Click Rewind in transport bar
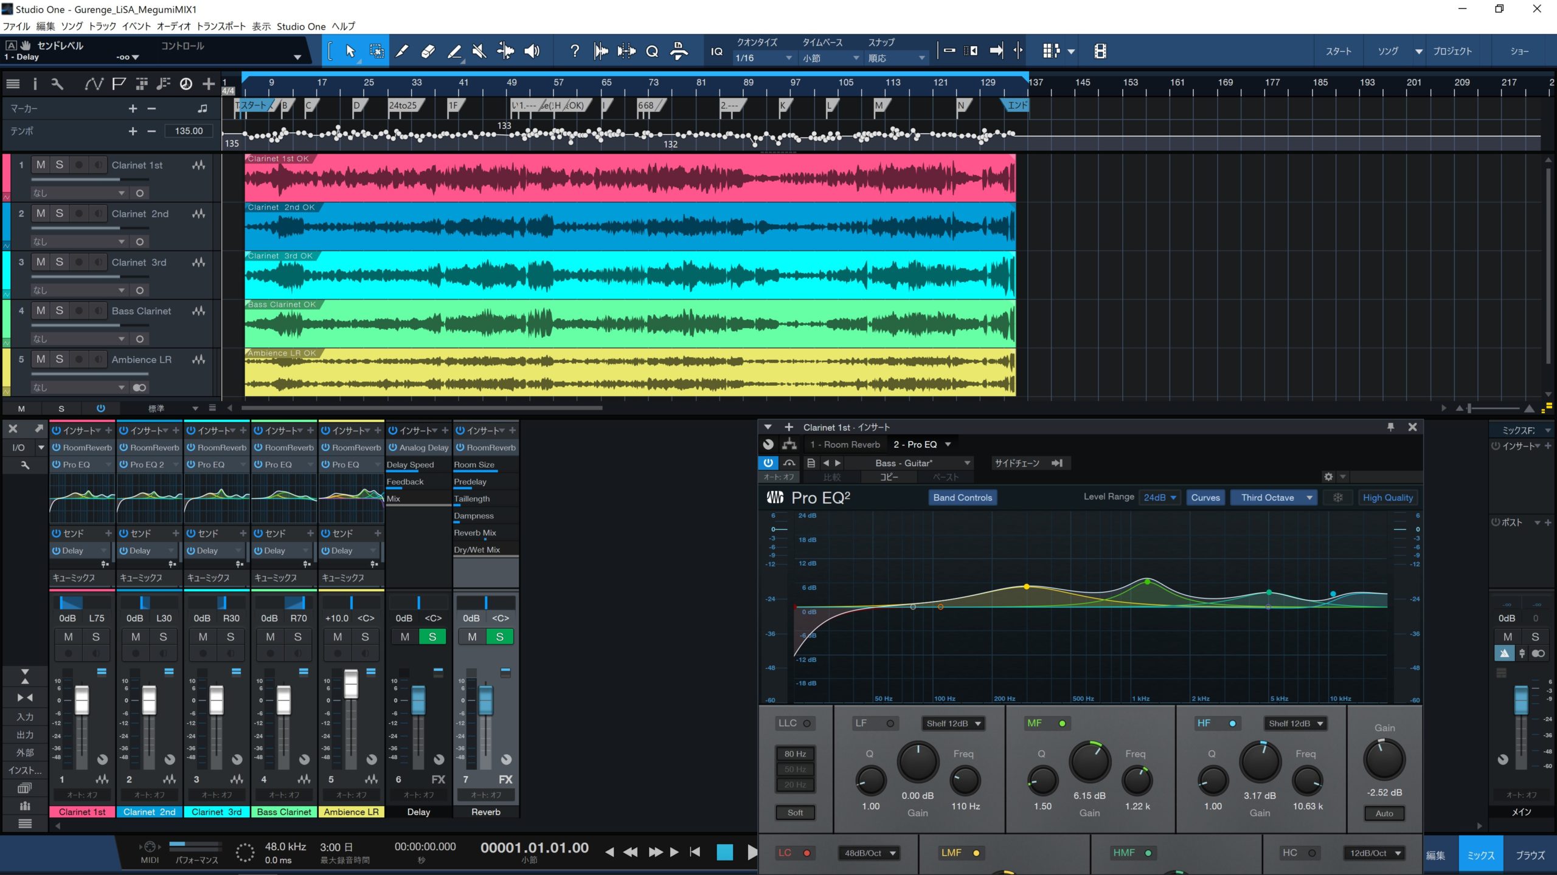 (631, 852)
